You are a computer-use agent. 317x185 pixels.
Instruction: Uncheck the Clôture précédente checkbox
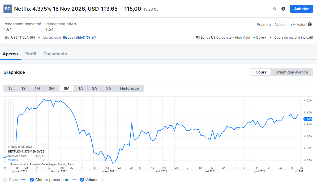(32, 180)
